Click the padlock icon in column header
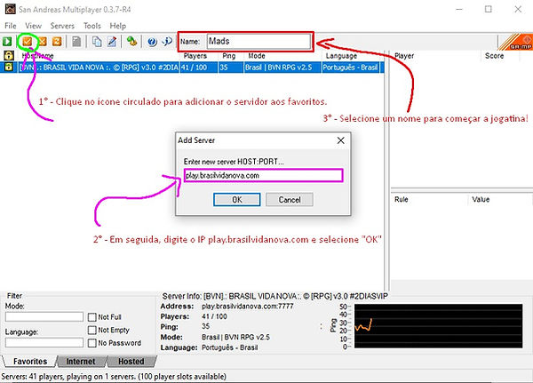 (x=9, y=55)
